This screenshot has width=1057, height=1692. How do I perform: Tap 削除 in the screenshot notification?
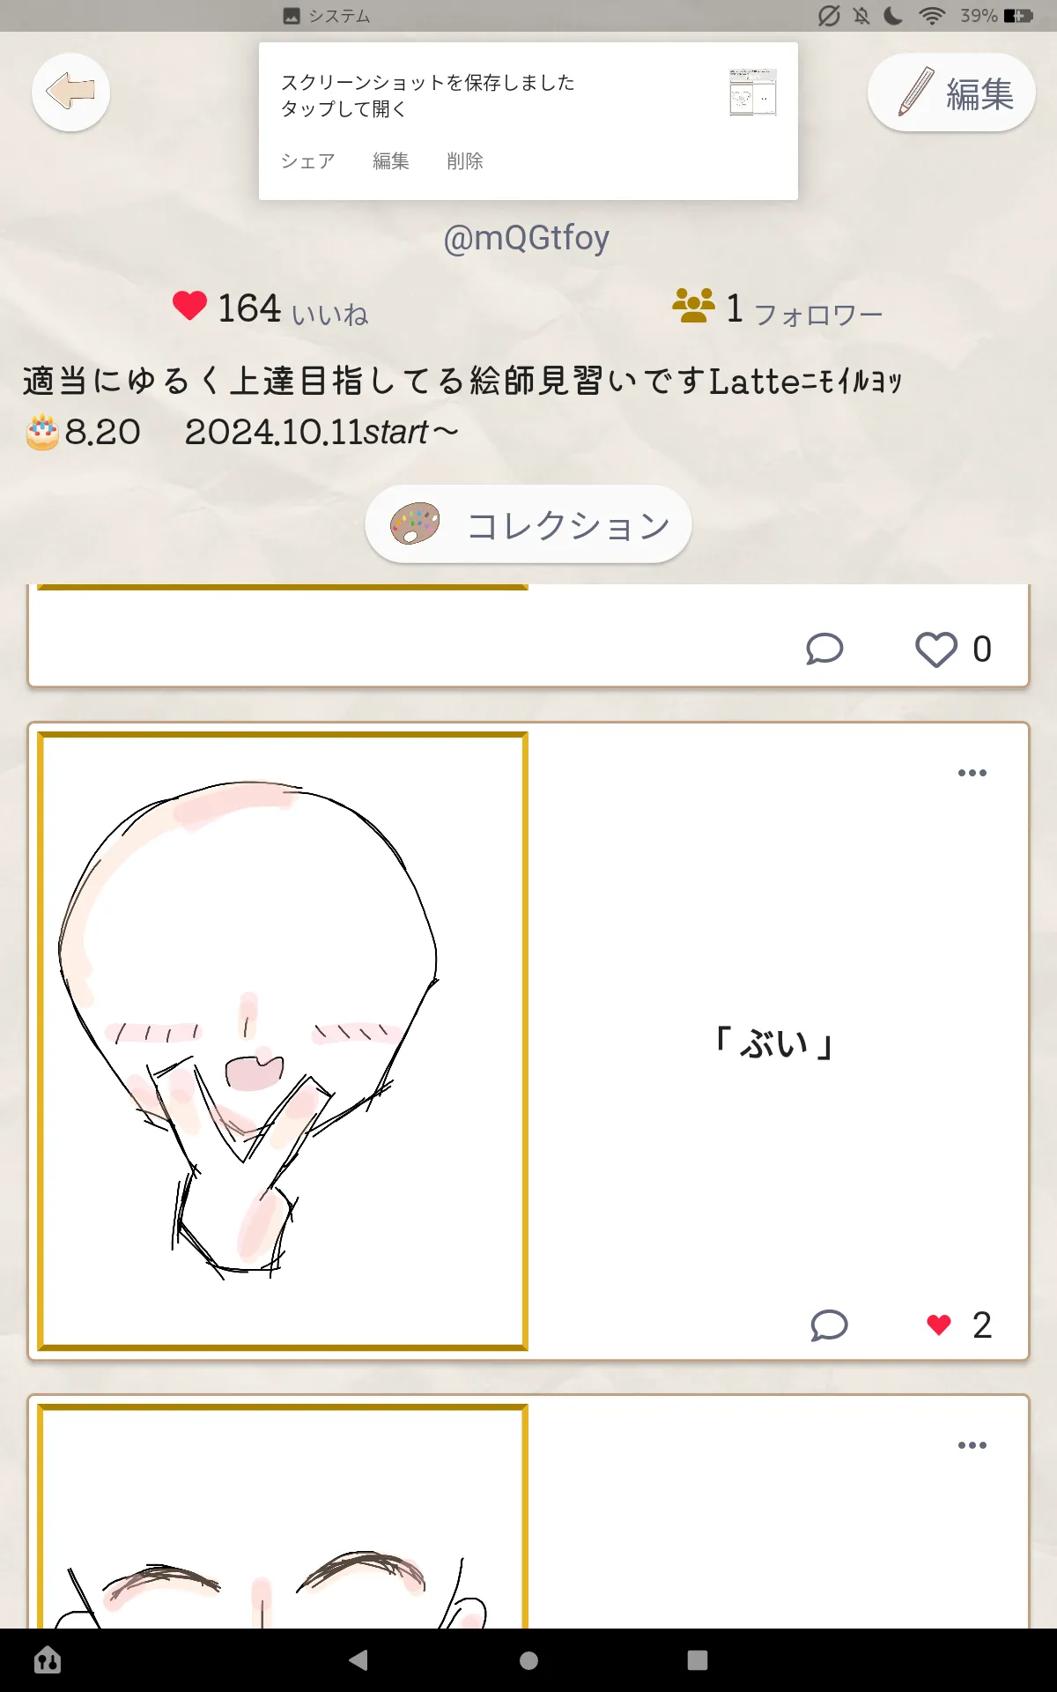coord(464,161)
